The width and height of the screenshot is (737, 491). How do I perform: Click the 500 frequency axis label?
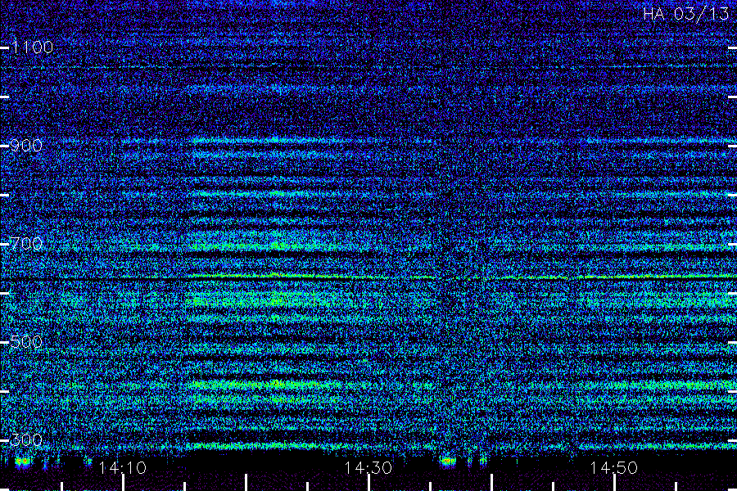coord(26,341)
